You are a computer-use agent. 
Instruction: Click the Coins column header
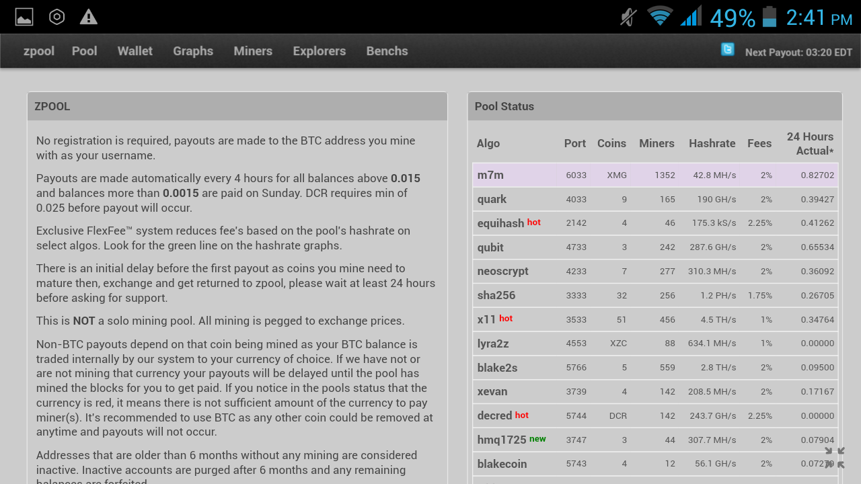click(611, 143)
